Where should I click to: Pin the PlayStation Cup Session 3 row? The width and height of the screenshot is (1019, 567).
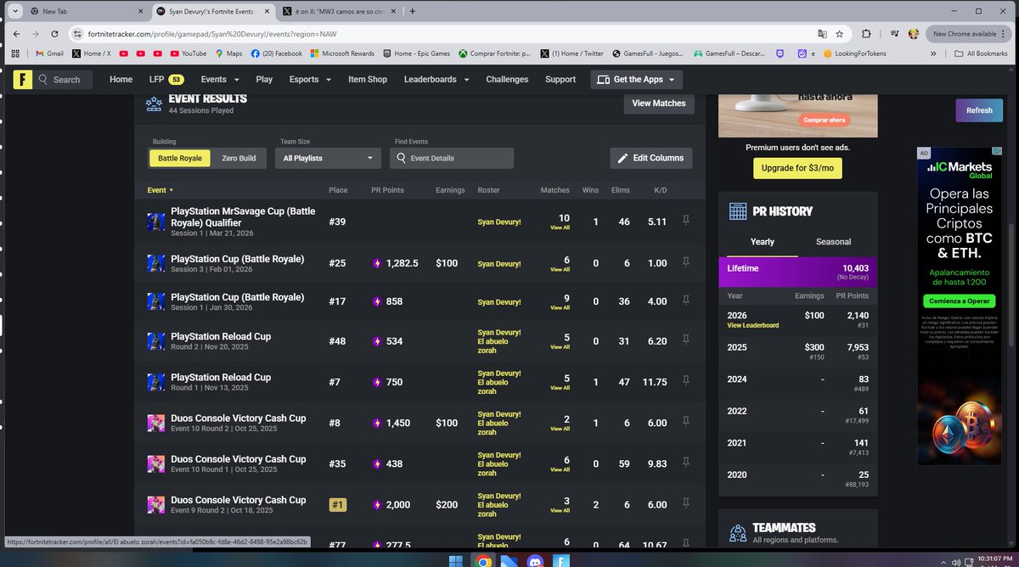[686, 263]
